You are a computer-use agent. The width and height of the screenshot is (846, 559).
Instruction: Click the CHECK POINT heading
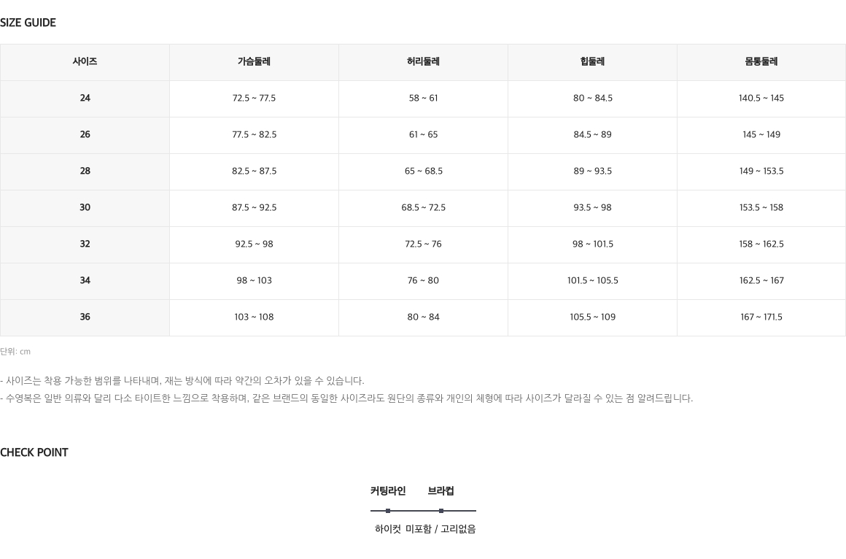click(x=34, y=452)
